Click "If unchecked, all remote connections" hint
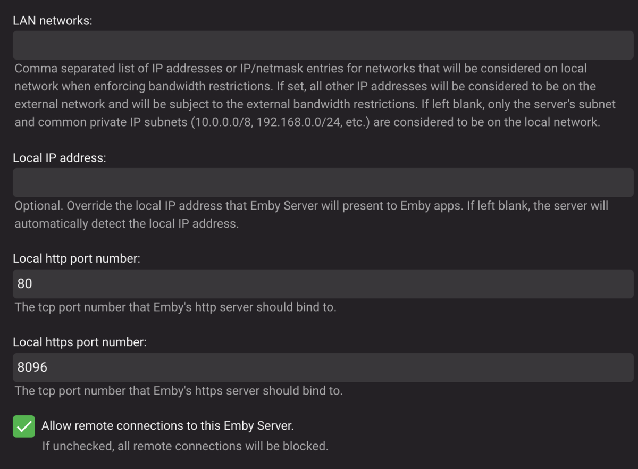Viewport: 638px width, 469px height. [185, 446]
